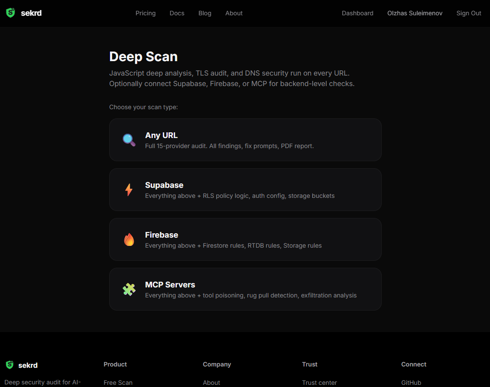Click the "Connect" footer column heading
The width and height of the screenshot is (490, 387).
(414, 364)
